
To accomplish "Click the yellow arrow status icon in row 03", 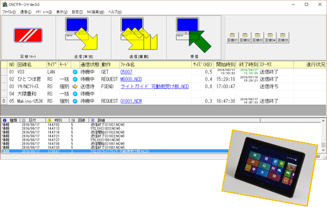I will (75, 86).
